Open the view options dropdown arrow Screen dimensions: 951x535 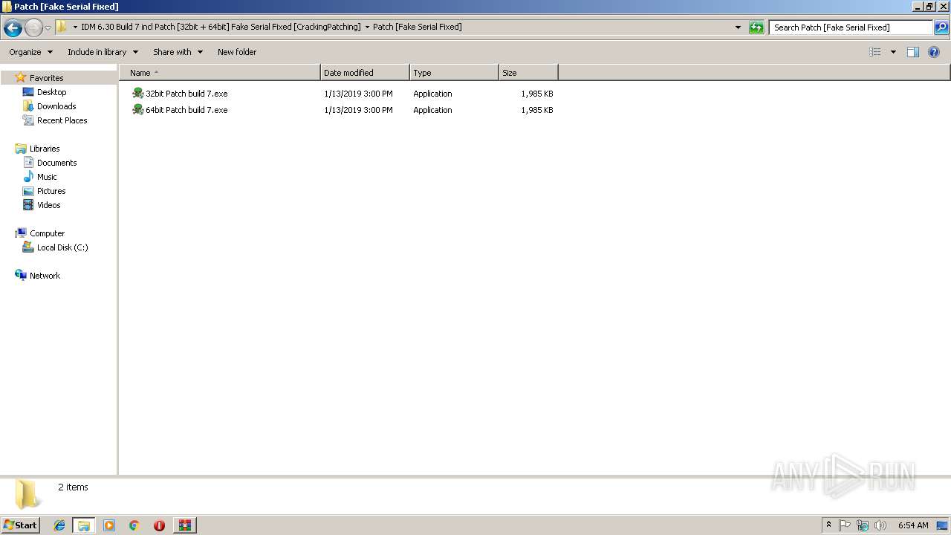[x=893, y=52]
